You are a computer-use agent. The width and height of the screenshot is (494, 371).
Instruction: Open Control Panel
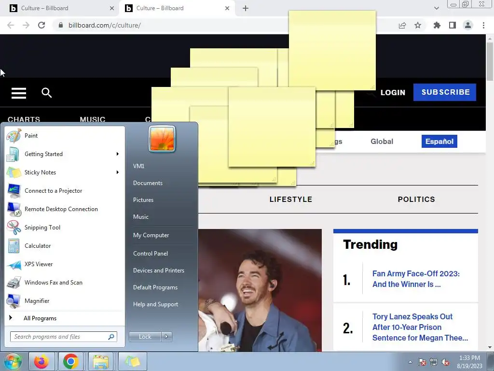[151, 254]
